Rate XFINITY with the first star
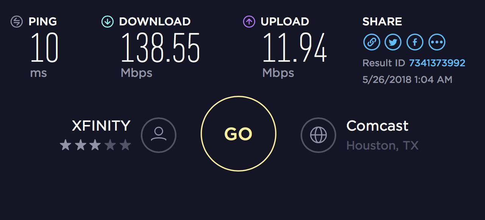 (x=66, y=145)
